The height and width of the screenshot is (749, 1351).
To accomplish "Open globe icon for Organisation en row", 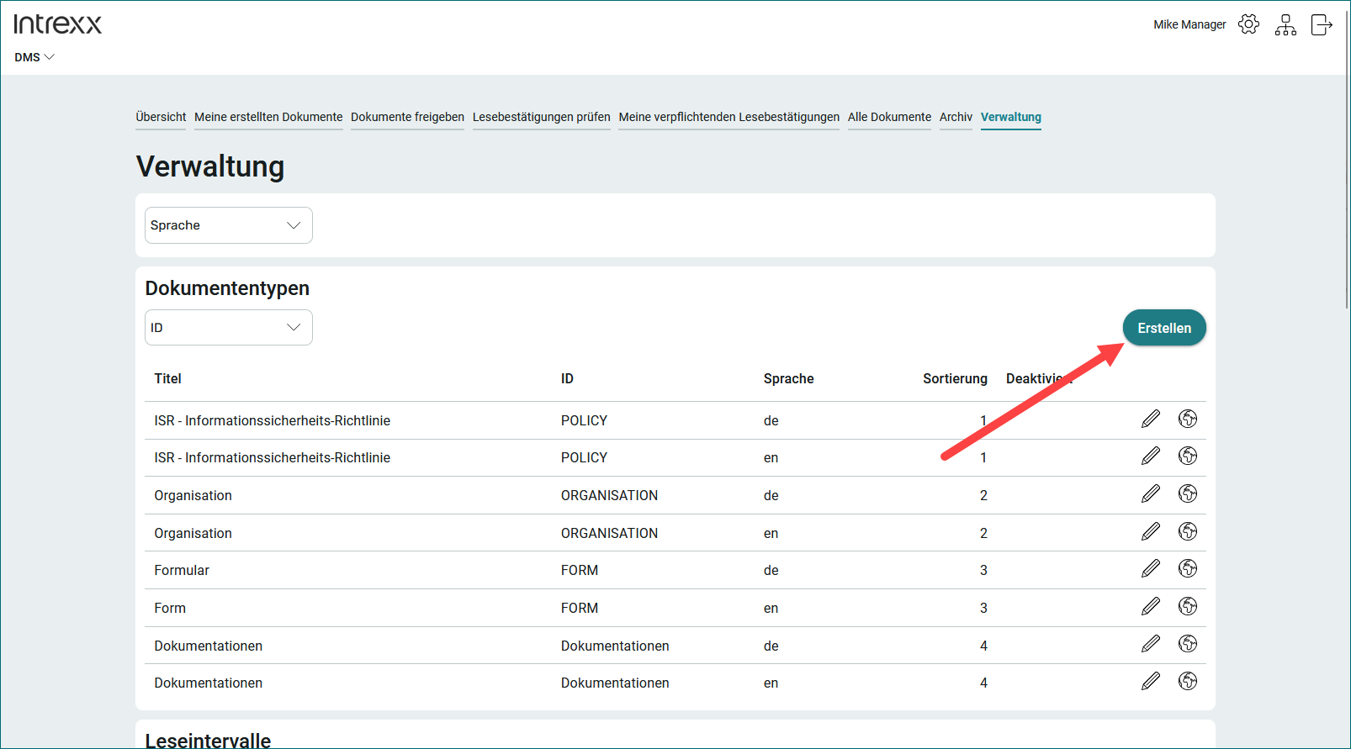I will [x=1188, y=531].
